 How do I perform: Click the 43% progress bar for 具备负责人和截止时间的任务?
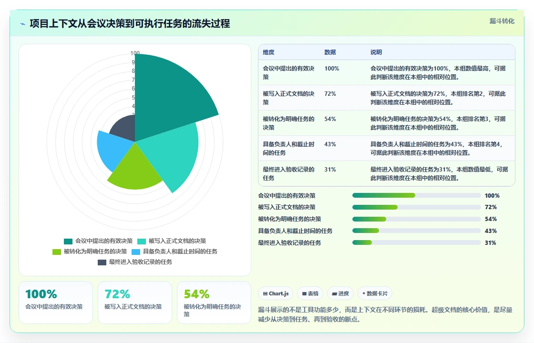pos(417,231)
